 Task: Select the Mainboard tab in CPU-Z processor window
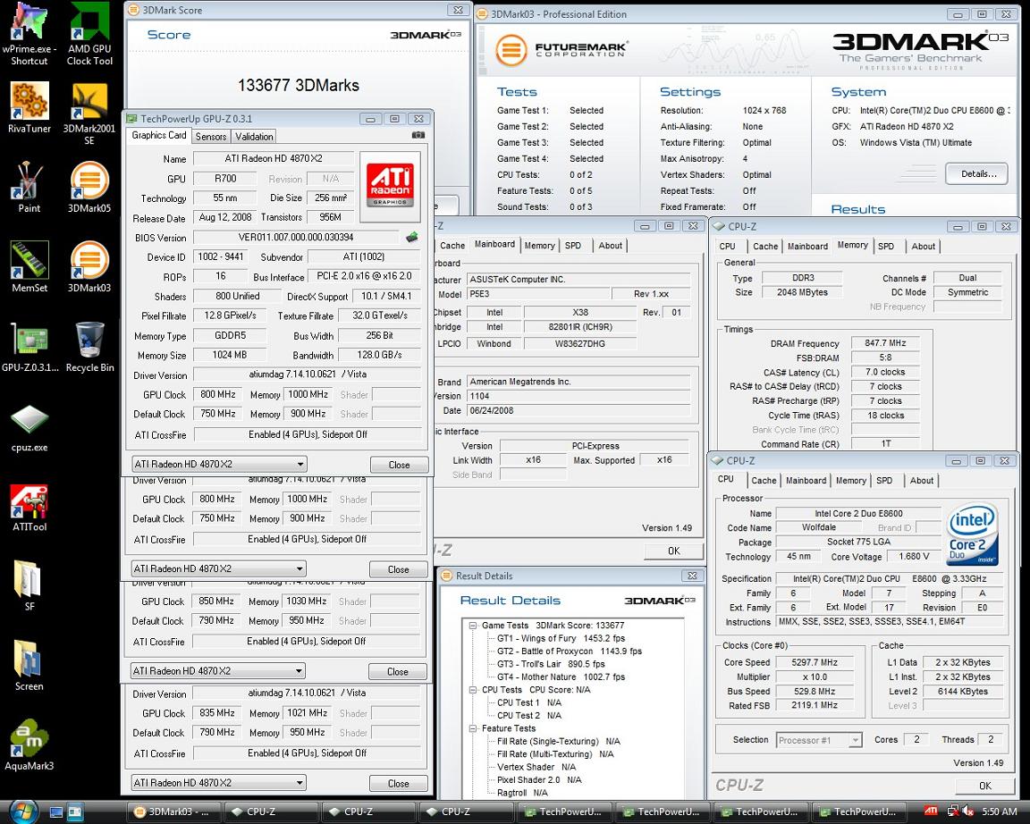(x=806, y=481)
